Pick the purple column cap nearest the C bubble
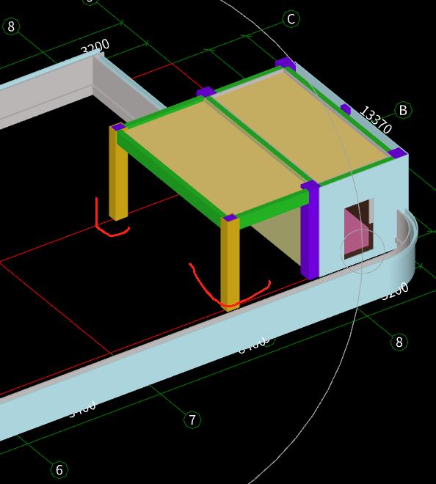 click(286, 62)
